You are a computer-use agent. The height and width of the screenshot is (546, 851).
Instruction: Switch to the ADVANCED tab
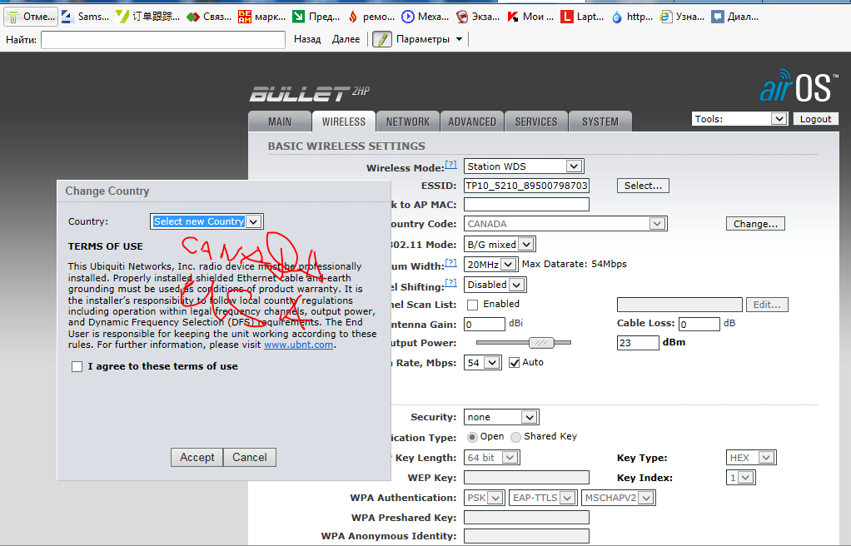click(471, 122)
